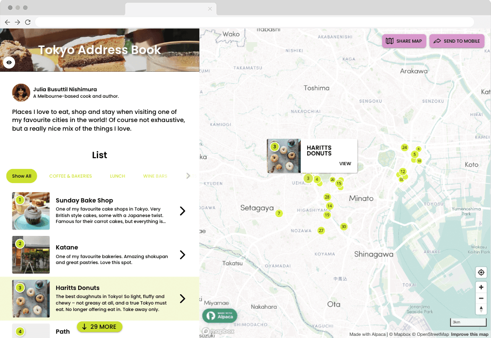Click the Mapbox logo
491x338 pixels.
(218, 331)
